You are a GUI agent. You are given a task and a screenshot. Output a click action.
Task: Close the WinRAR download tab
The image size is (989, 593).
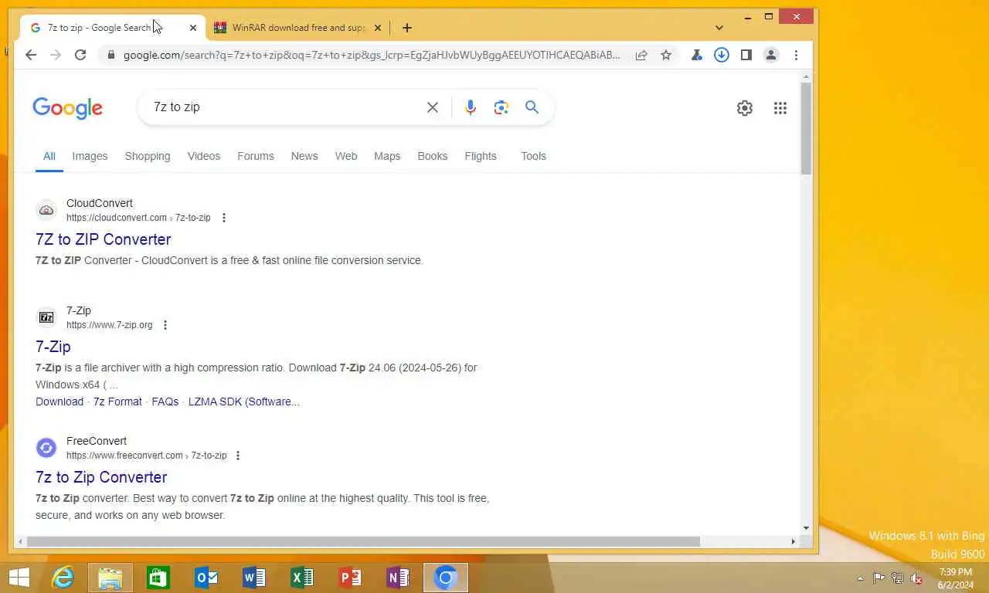pos(378,28)
